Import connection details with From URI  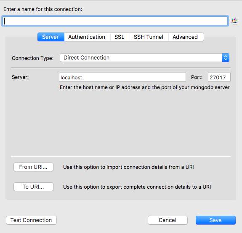tap(33, 167)
